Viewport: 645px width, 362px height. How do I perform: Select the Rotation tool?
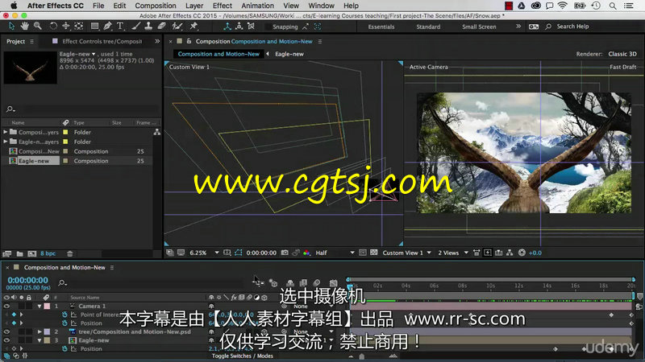tap(53, 27)
